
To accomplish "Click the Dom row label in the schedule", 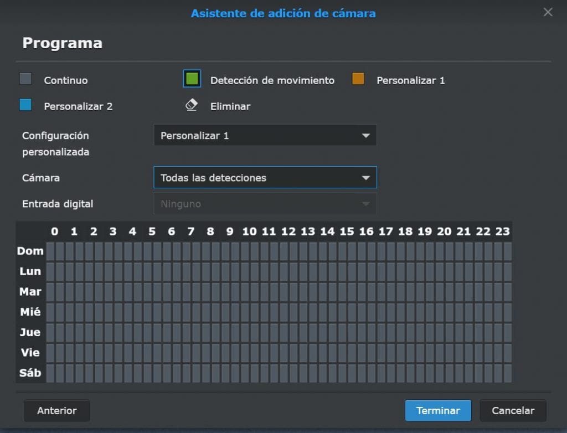I will (30, 251).
